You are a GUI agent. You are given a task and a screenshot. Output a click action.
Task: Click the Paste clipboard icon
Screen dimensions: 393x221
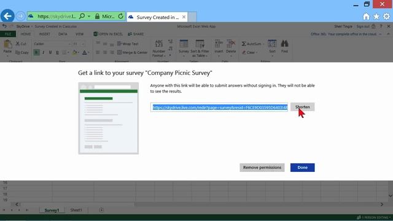(x=7, y=44)
